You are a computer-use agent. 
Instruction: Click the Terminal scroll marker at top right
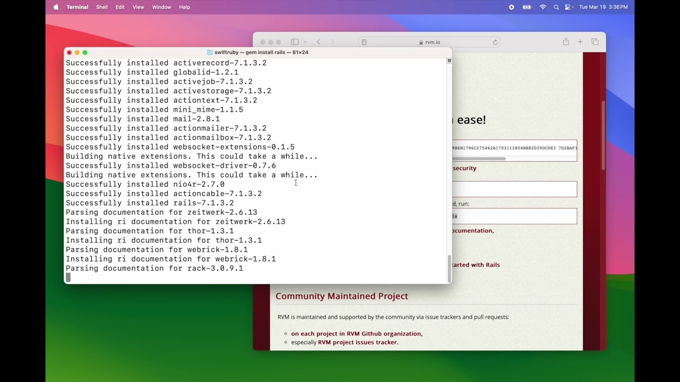click(449, 61)
